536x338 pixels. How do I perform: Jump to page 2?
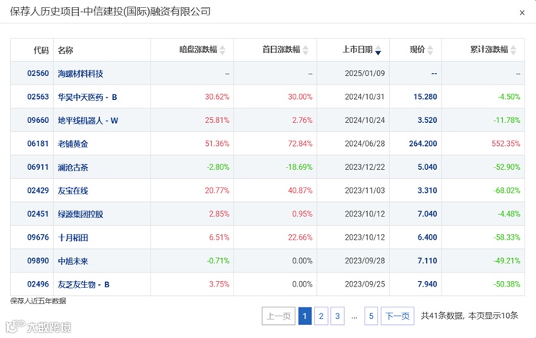tap(321, 316)
